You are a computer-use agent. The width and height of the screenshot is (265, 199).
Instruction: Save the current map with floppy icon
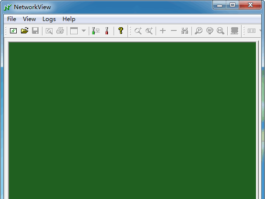click(35, 31)
